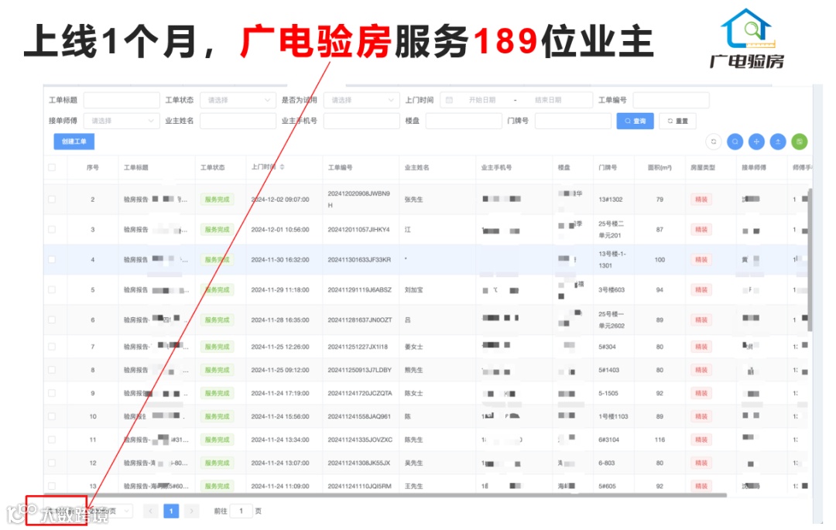836x530 pixels.
Task: Click the date 2024-12-02 09:07:00
Action: coord(280,199)
